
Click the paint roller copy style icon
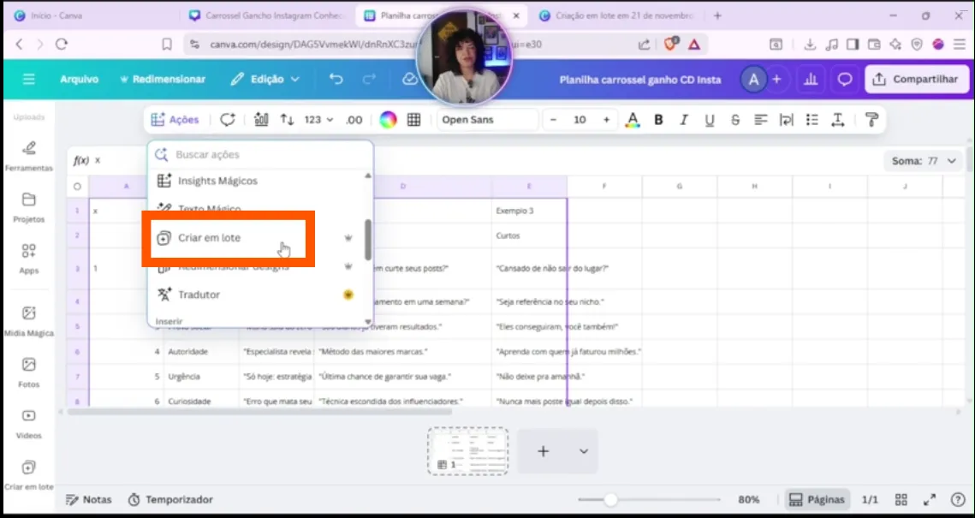point(871,120)
